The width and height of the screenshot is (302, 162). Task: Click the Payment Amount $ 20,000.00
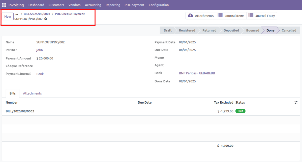click(x=45, y=58)
